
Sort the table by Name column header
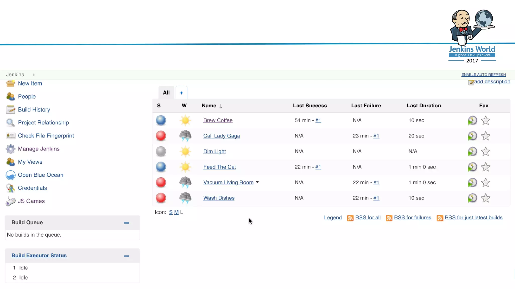[x=209, y=106]
